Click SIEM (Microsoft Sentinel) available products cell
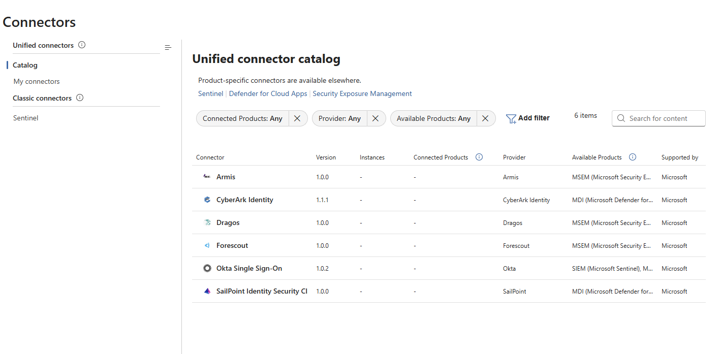Viewport: 720px width, 354px height. point(612,269)
